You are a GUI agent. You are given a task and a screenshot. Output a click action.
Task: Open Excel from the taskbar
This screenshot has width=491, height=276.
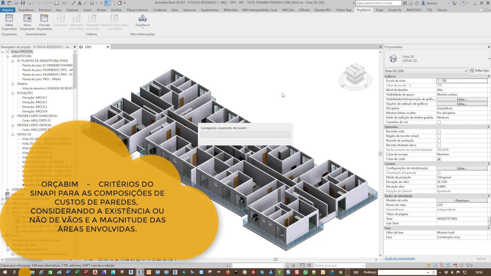[x=77, y=272]
